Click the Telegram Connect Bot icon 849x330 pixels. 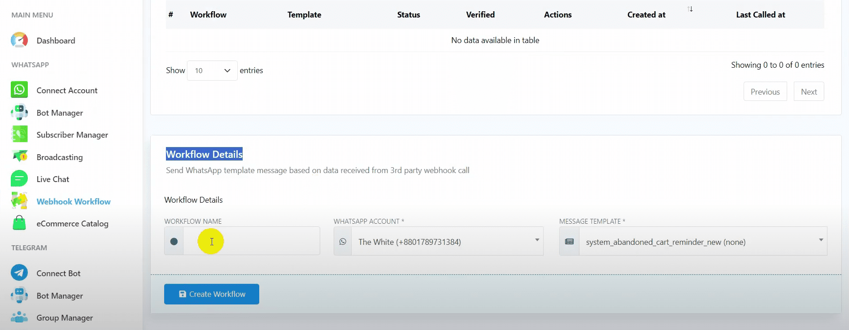(x=19, y=273)
